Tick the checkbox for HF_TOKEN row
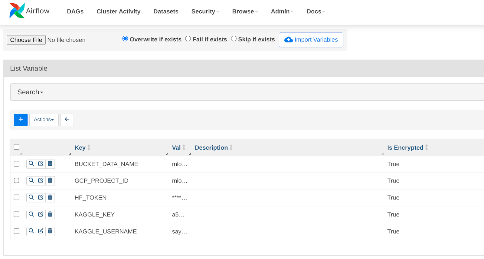484x259 pixels. click(17, 198)
